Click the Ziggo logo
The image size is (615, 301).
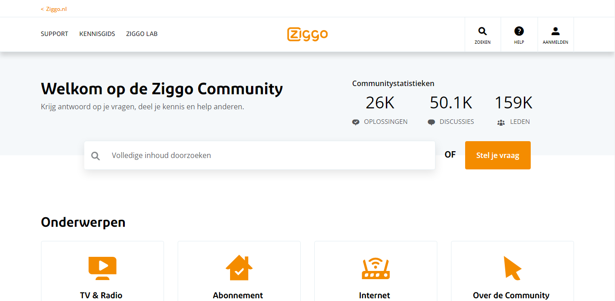coord(307,34)
